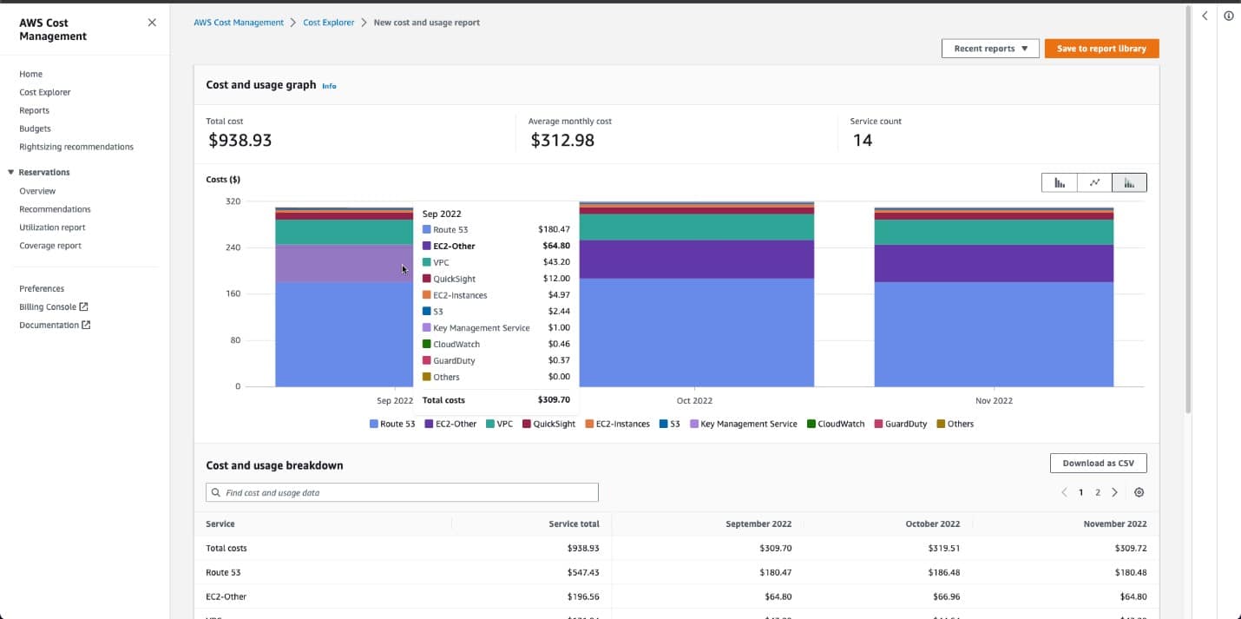Click the search magnifier in the breakdown search box
1241x619 pixels.
click(215, 492)
